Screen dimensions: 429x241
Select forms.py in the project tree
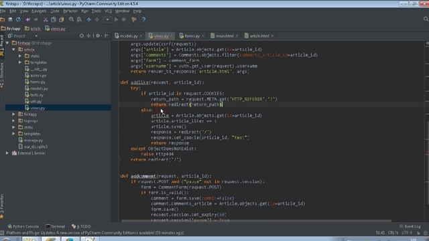35,82
